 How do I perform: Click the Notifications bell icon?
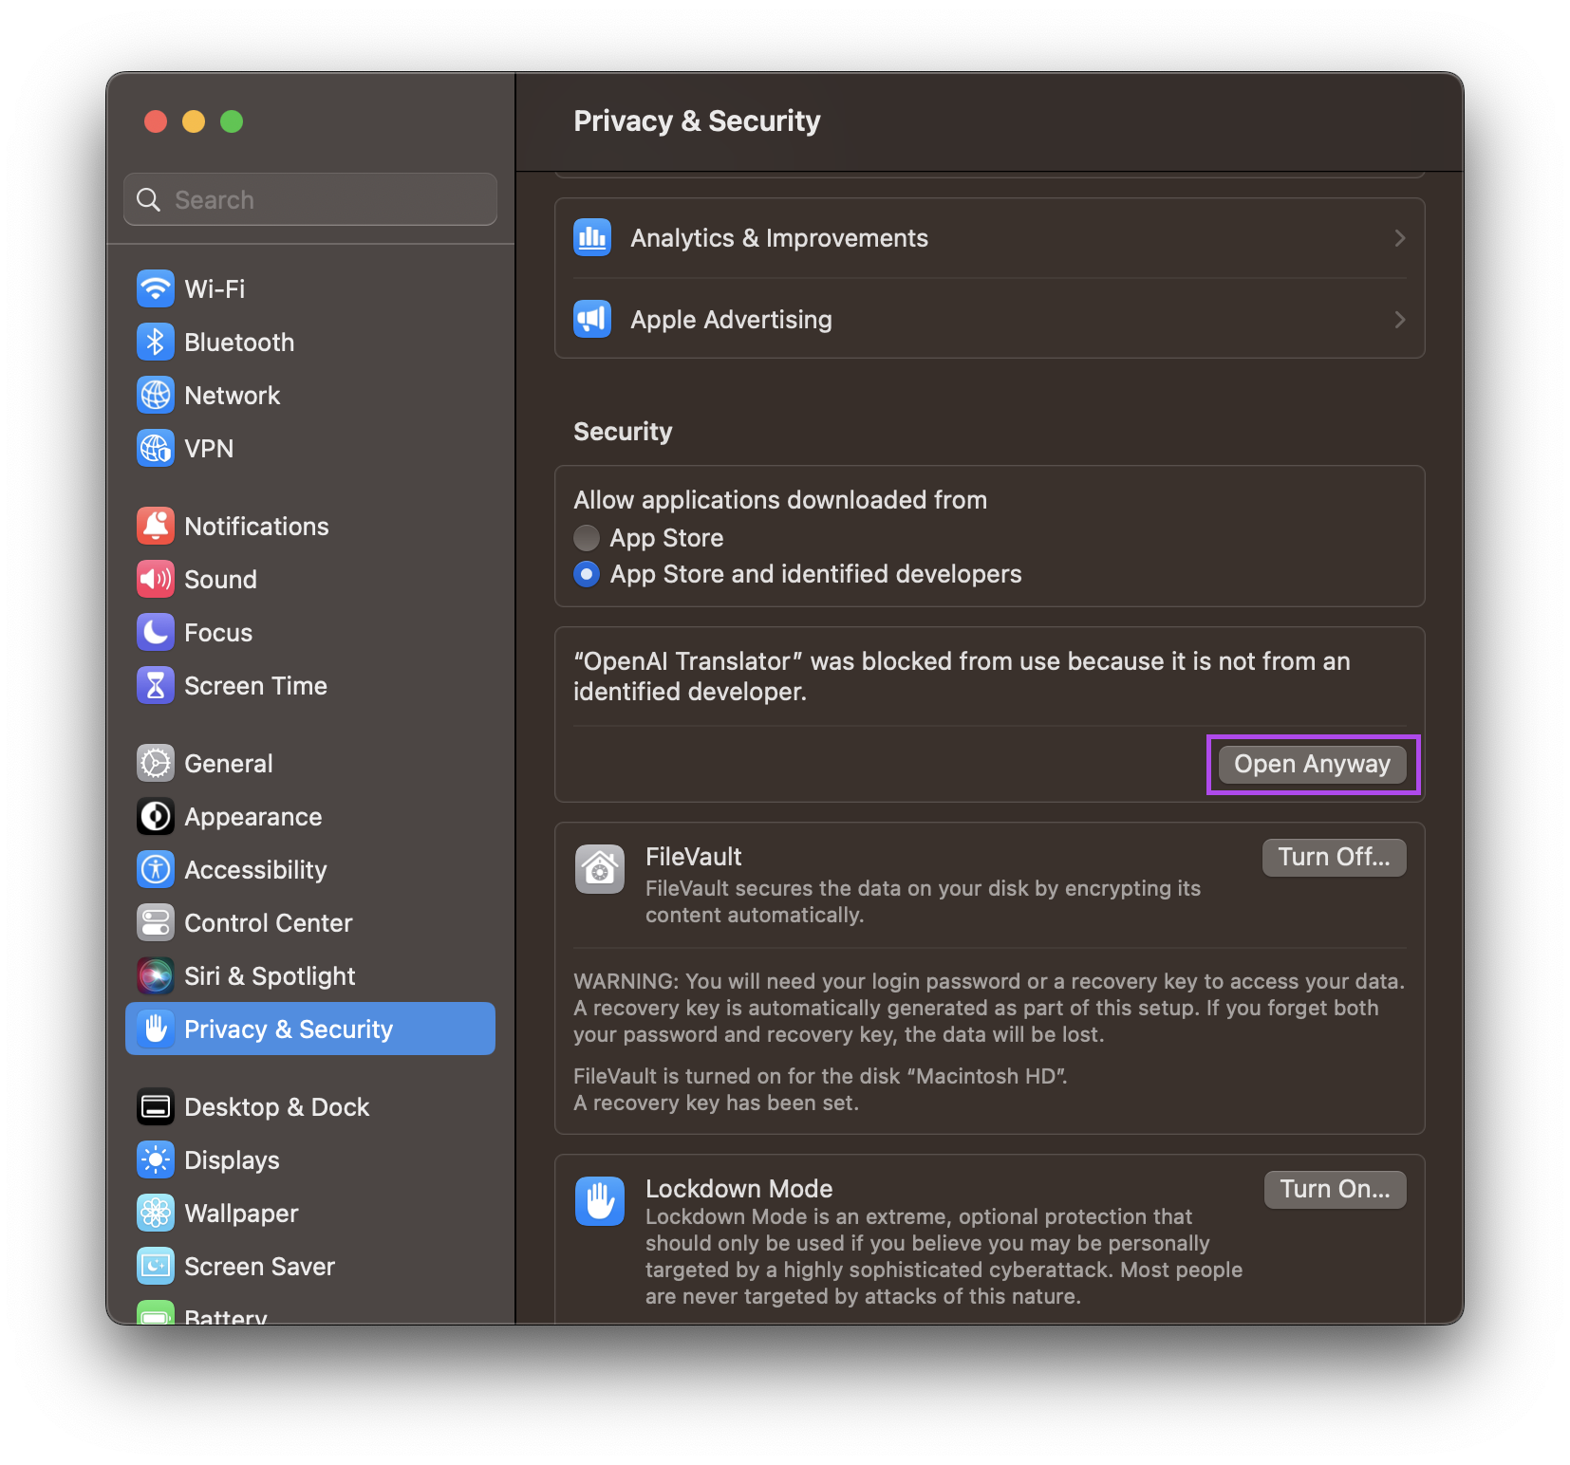[156, 527]
